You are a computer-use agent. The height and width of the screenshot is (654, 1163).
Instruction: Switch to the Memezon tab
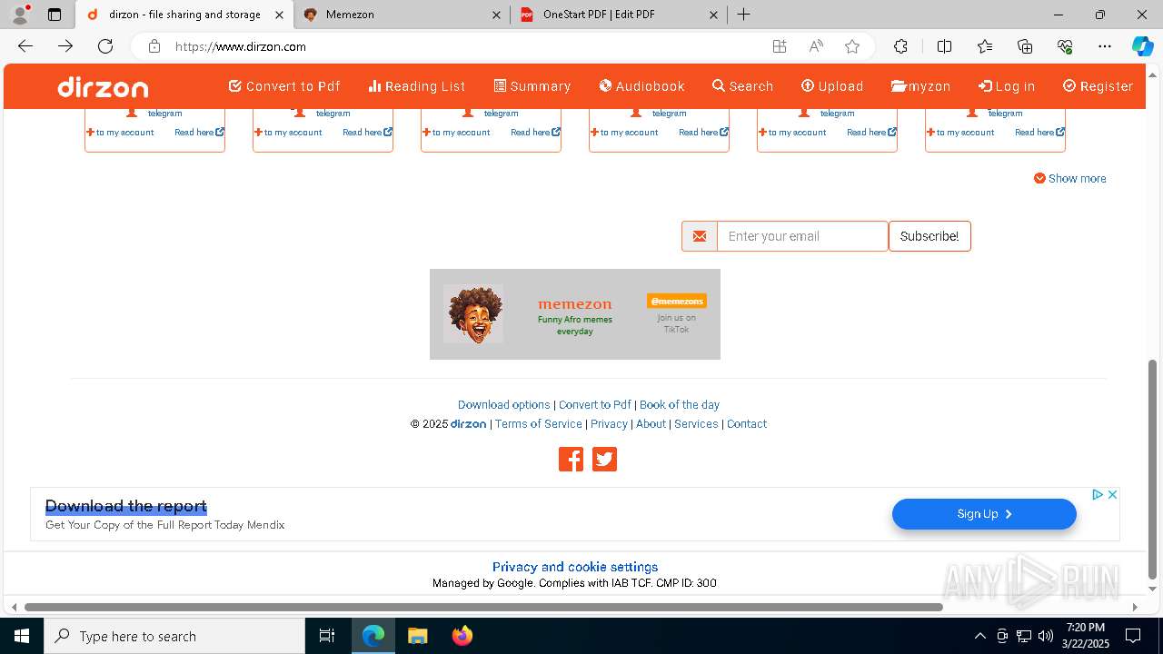point(401,15)
